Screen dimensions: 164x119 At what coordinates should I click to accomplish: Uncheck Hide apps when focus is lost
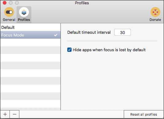[x=69, y=50]
